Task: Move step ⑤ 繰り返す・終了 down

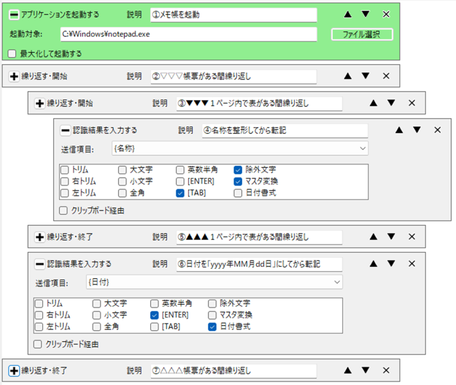Action: (391, 237)
